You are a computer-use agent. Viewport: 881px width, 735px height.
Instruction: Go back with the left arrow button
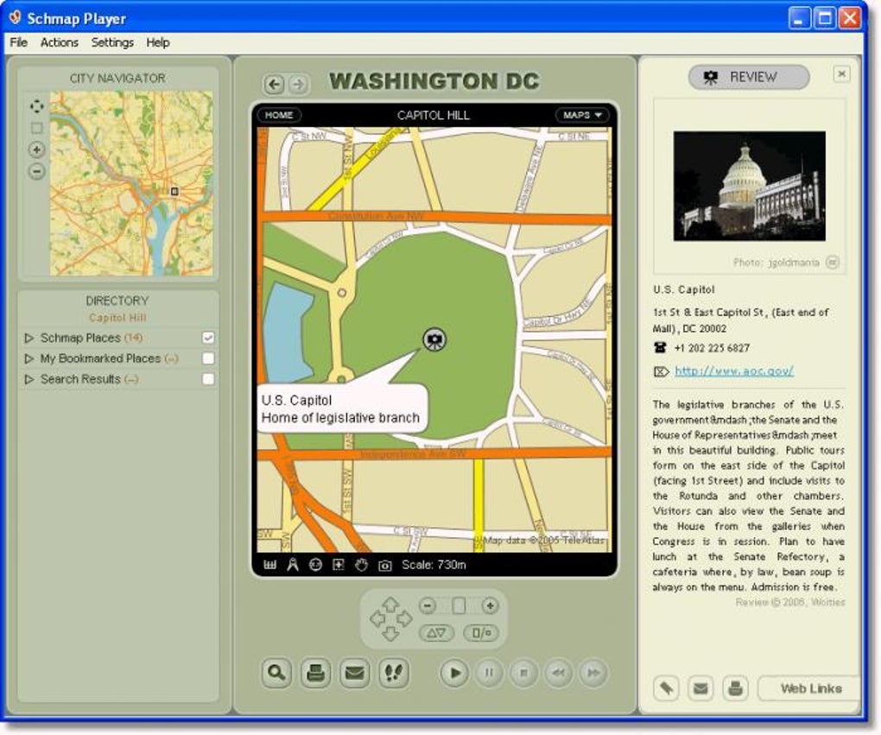274,85
